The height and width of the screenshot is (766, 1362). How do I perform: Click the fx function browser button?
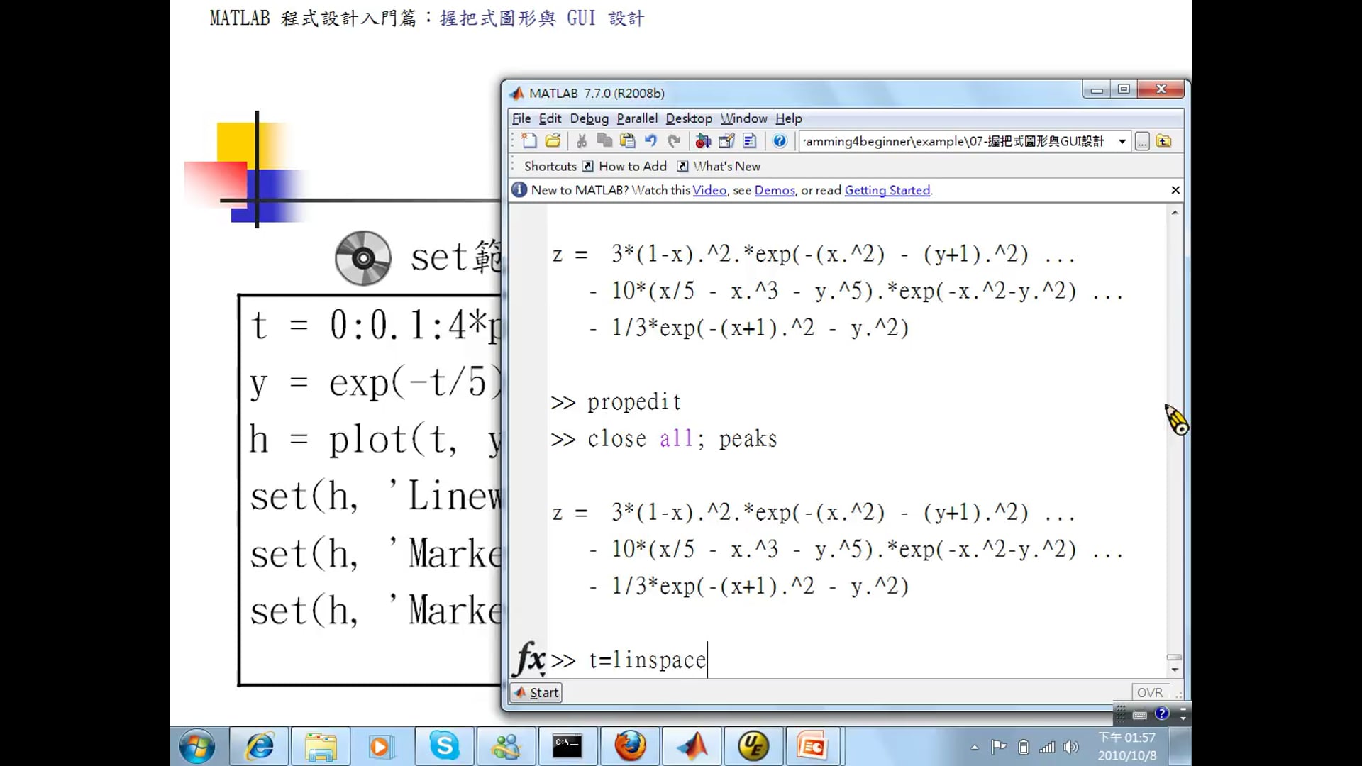(530, 659)
